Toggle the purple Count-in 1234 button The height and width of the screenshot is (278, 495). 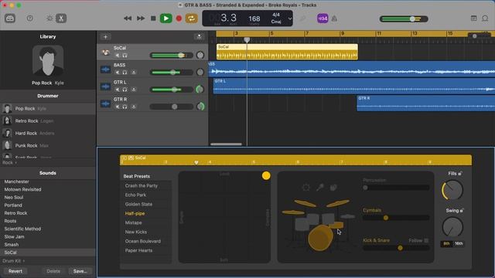(x=323, y=19)
